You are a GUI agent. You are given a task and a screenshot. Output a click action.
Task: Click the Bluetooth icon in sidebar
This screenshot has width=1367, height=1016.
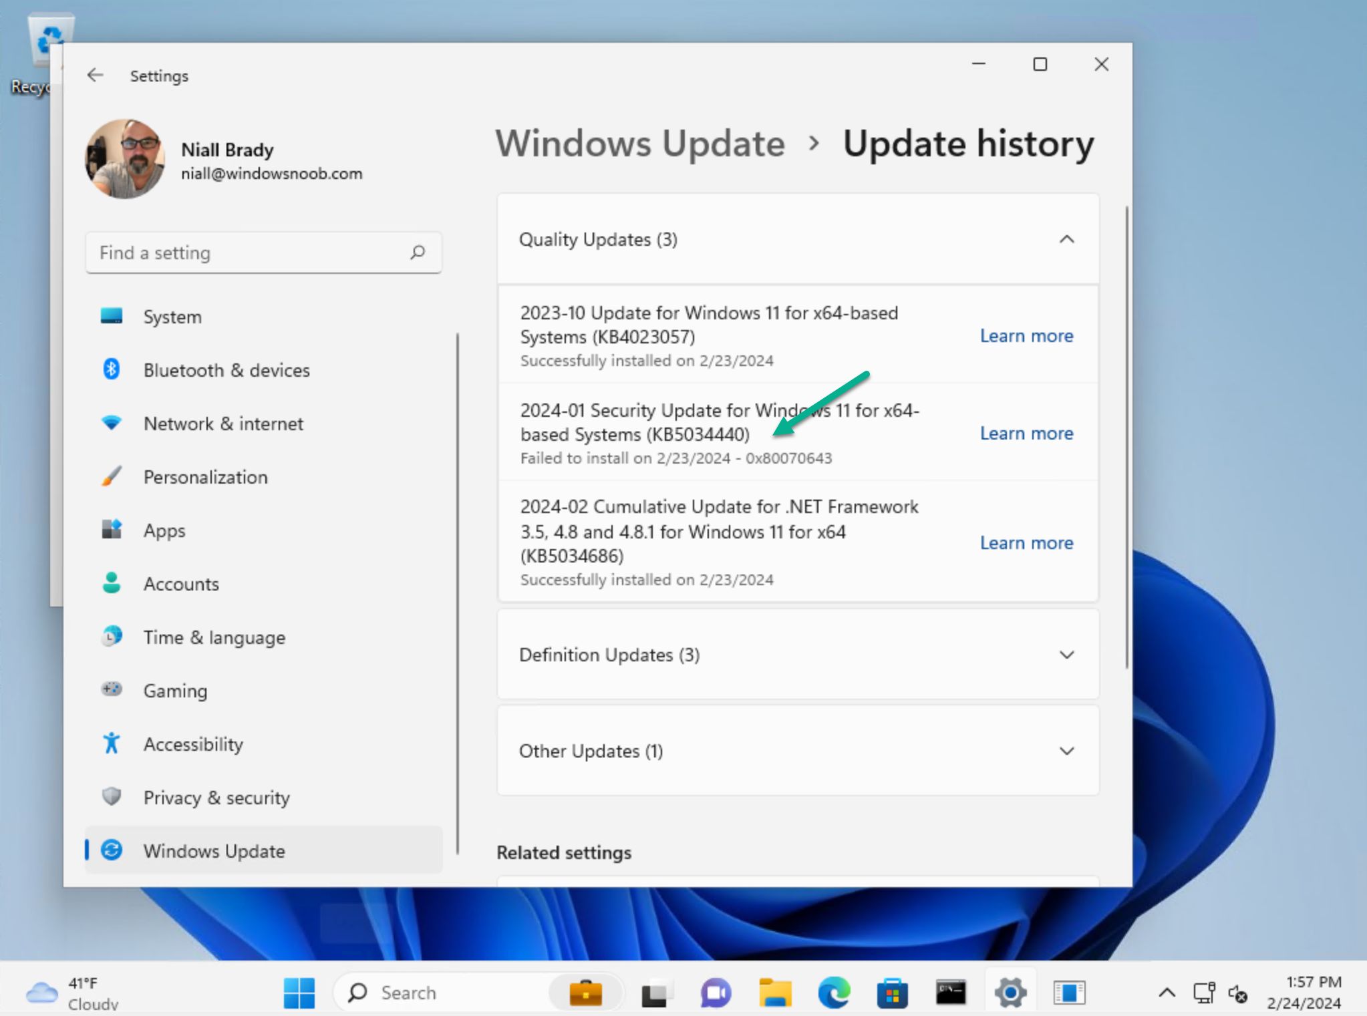[112, 369]
